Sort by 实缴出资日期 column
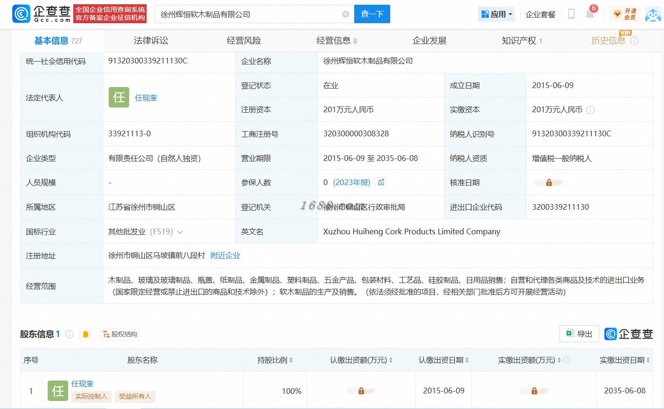 (648, 360)
